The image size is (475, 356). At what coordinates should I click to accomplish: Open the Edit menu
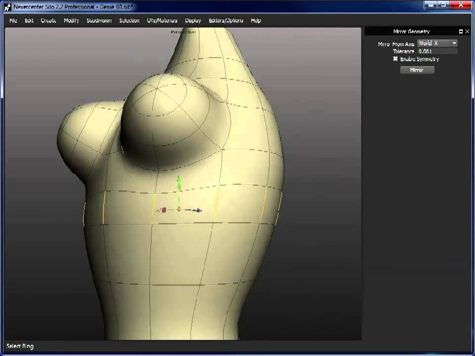click(x=29, y=21)
